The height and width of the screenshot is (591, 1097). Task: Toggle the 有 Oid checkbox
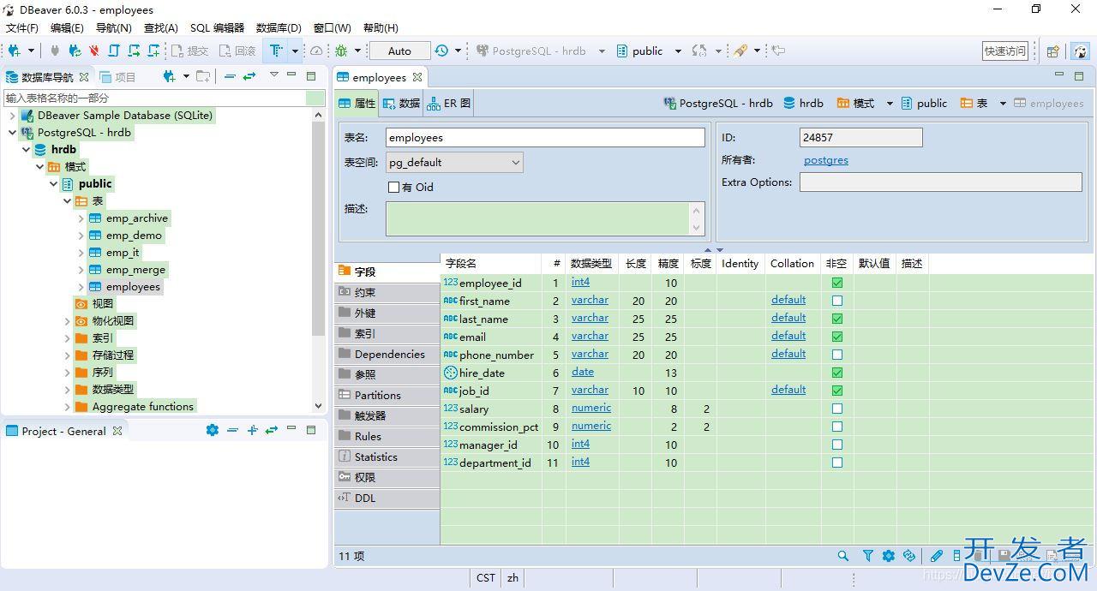pos(393,187)
